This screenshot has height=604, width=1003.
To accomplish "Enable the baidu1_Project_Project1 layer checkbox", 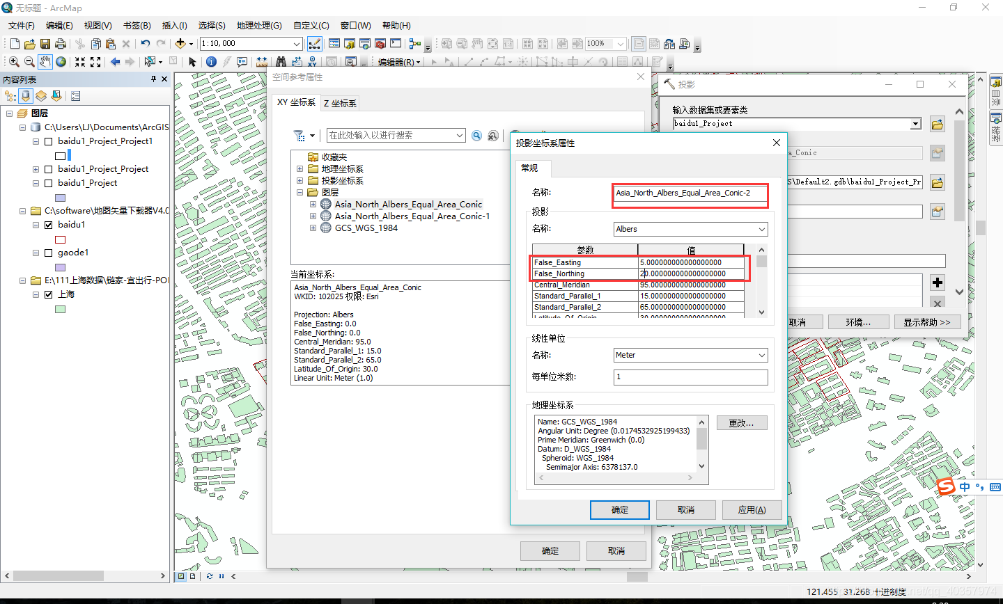I will point(49,141).
